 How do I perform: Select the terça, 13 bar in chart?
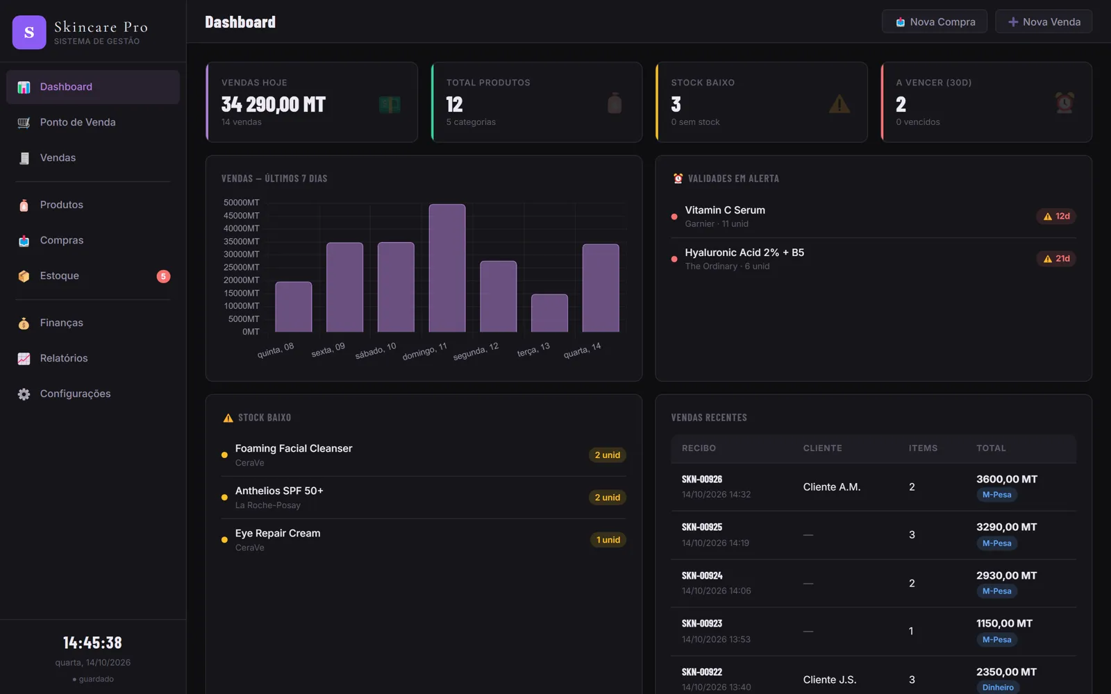pos(549,313)
